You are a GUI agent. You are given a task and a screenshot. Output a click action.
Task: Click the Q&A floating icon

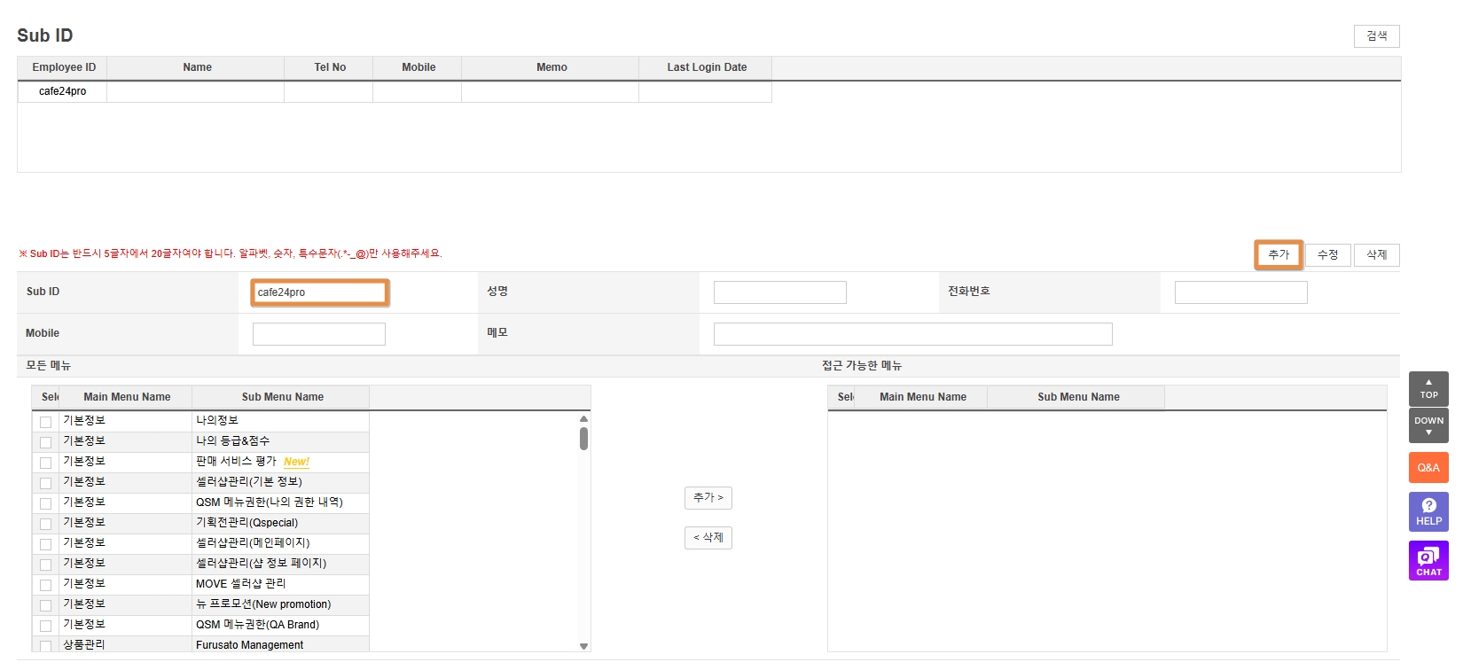[x=1428, y=467]
